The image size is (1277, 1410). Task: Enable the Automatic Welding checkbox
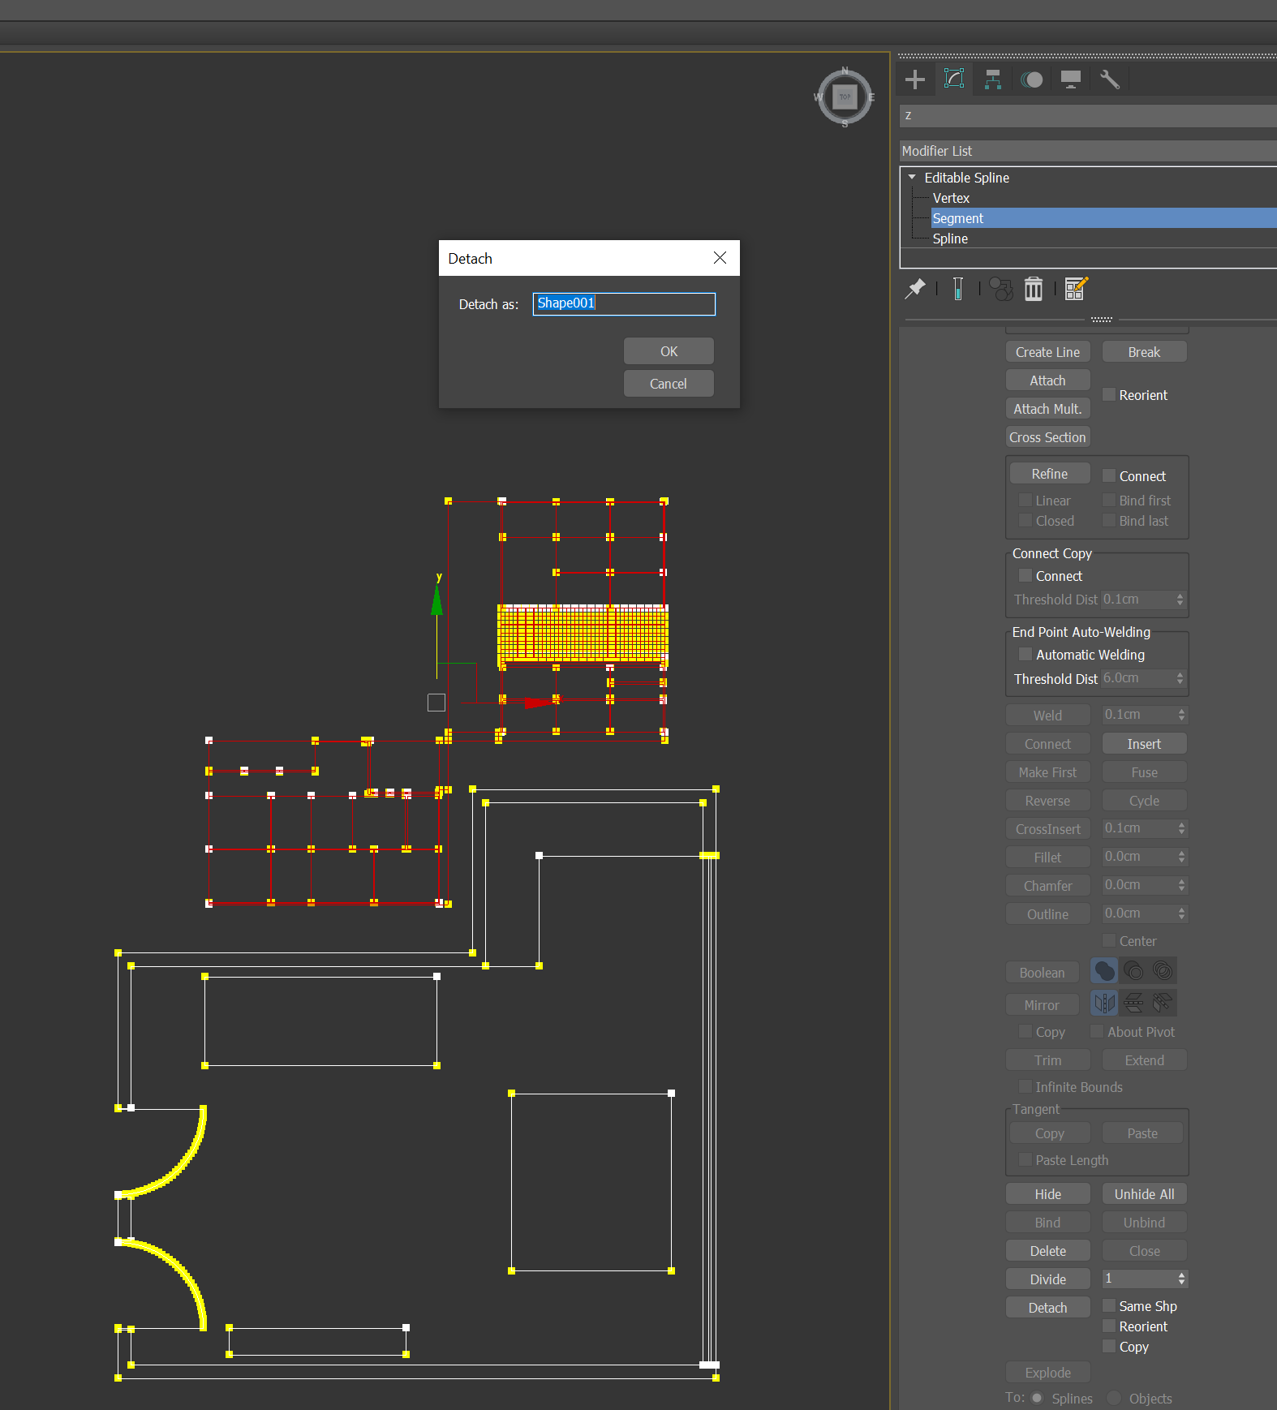1025,654
